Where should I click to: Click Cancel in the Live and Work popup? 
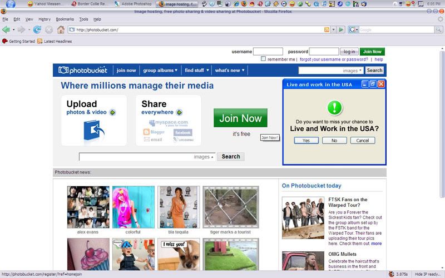[x=363, y=141]
